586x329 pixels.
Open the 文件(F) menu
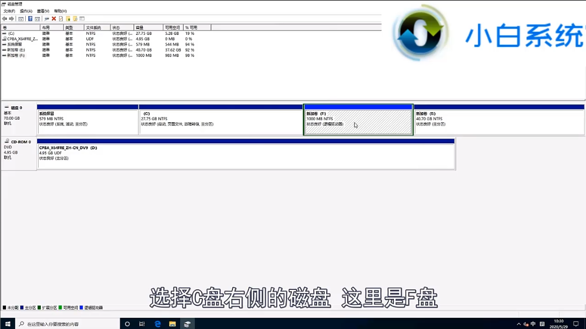(x=9, y=11)
